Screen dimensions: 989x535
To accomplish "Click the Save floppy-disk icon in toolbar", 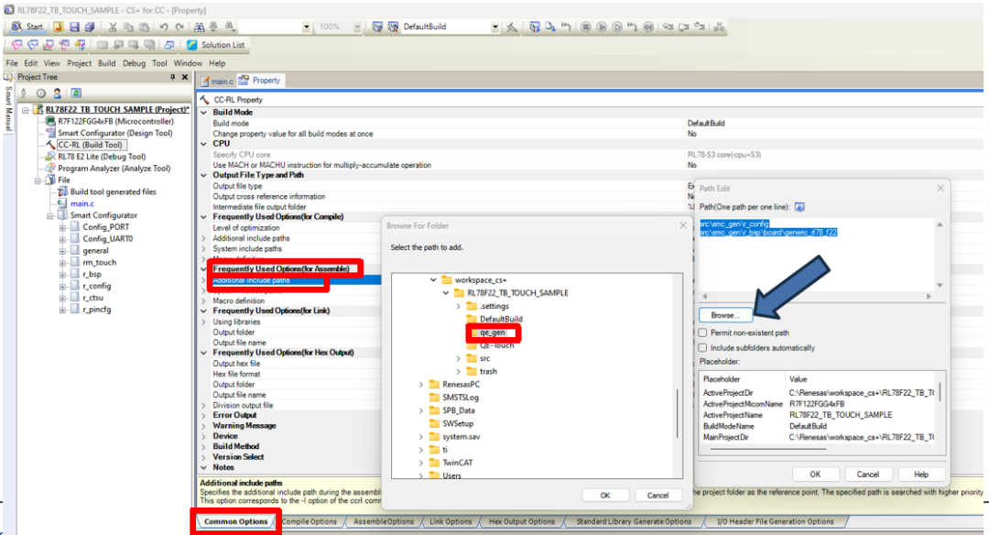I will (74, 27).
